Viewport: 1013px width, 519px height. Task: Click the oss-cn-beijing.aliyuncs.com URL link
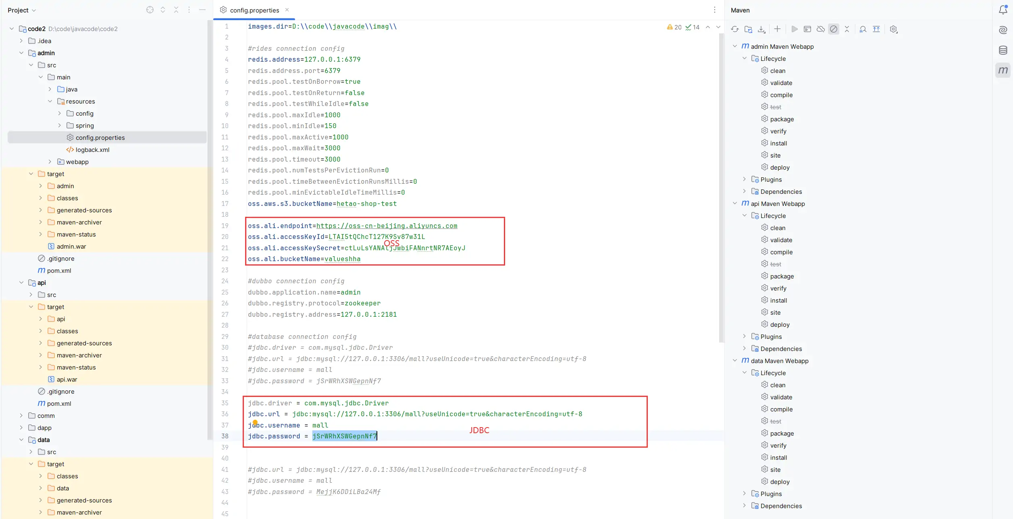point(387,226)
